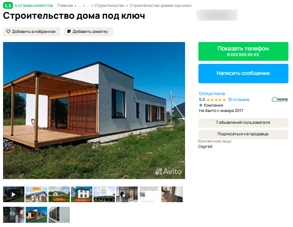Click the star rating of the seller
This screenshot has height=227, width=293.
(216, 100)
